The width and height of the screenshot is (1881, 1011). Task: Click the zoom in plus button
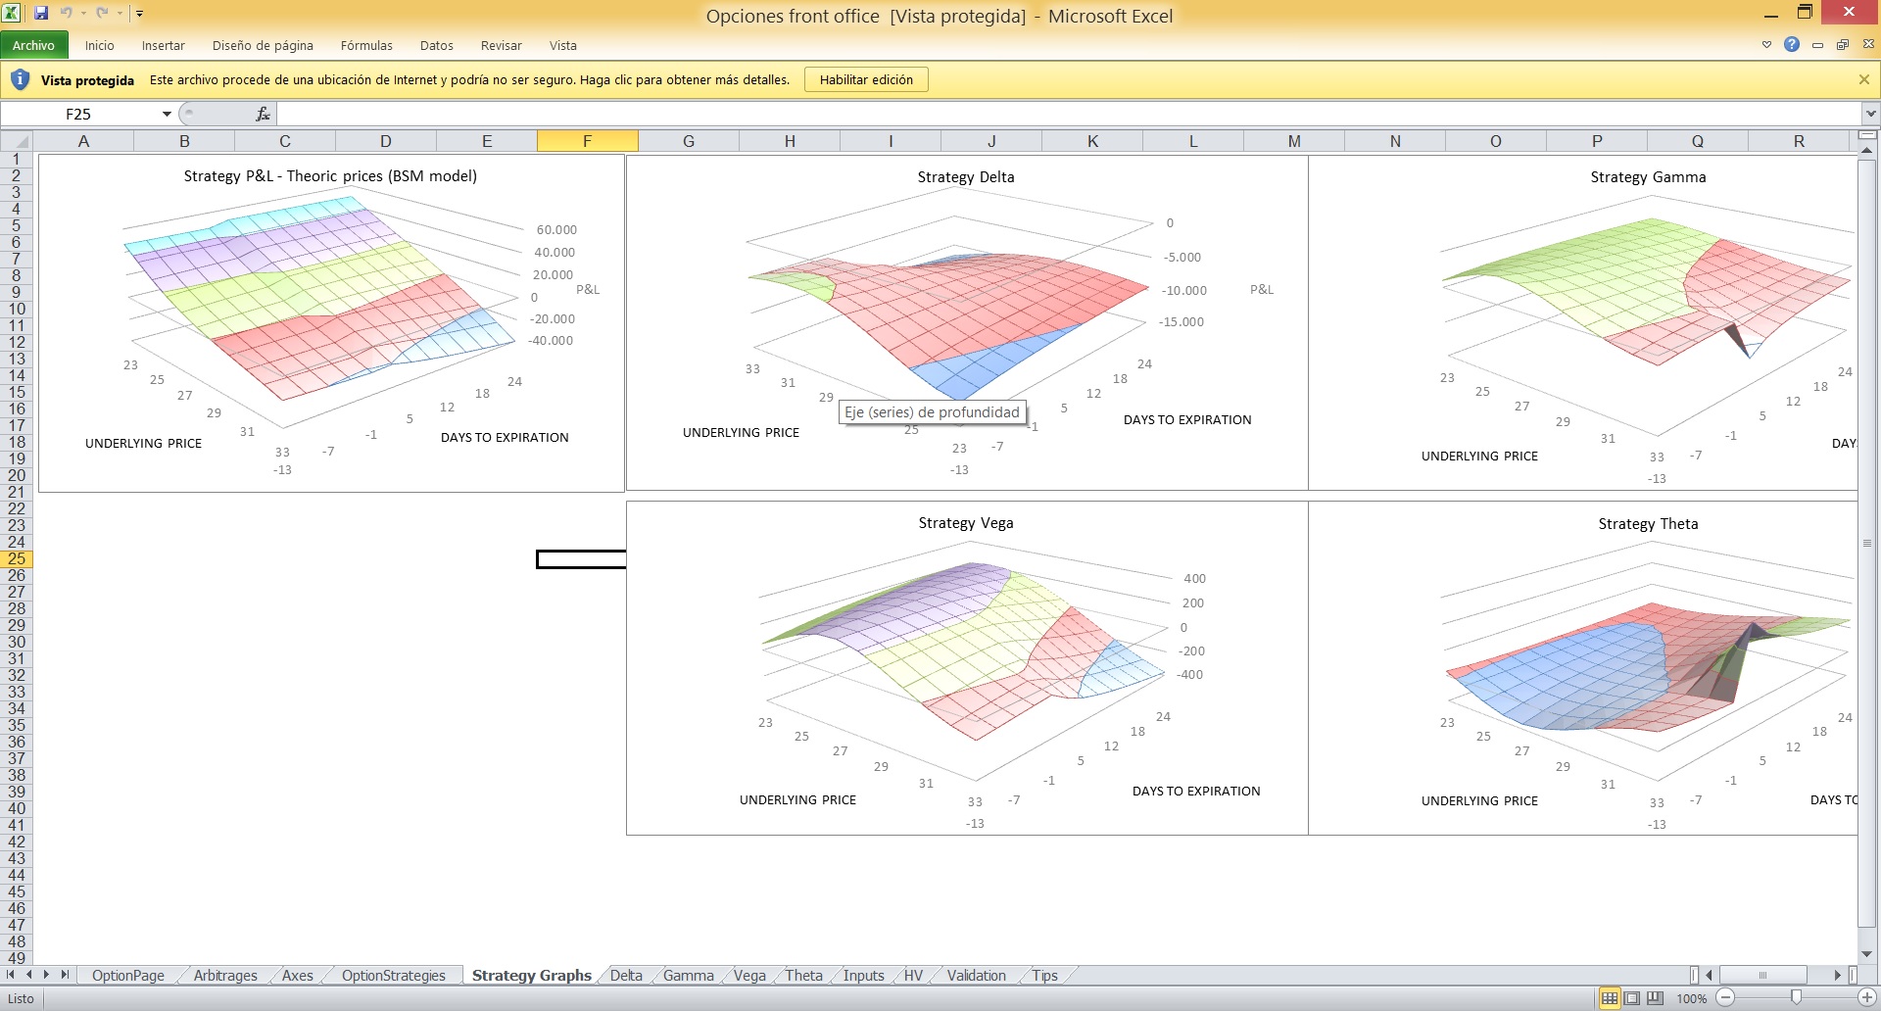(1866, 998)
